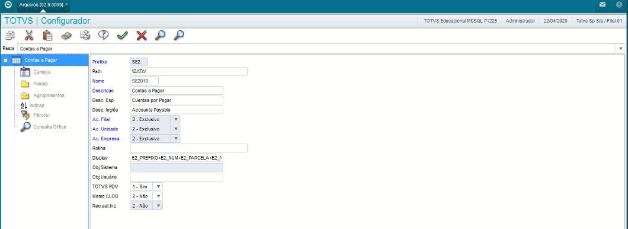Click the scissors Cut icon
This screenshot has height=229, width=628.
pos(29,35)
